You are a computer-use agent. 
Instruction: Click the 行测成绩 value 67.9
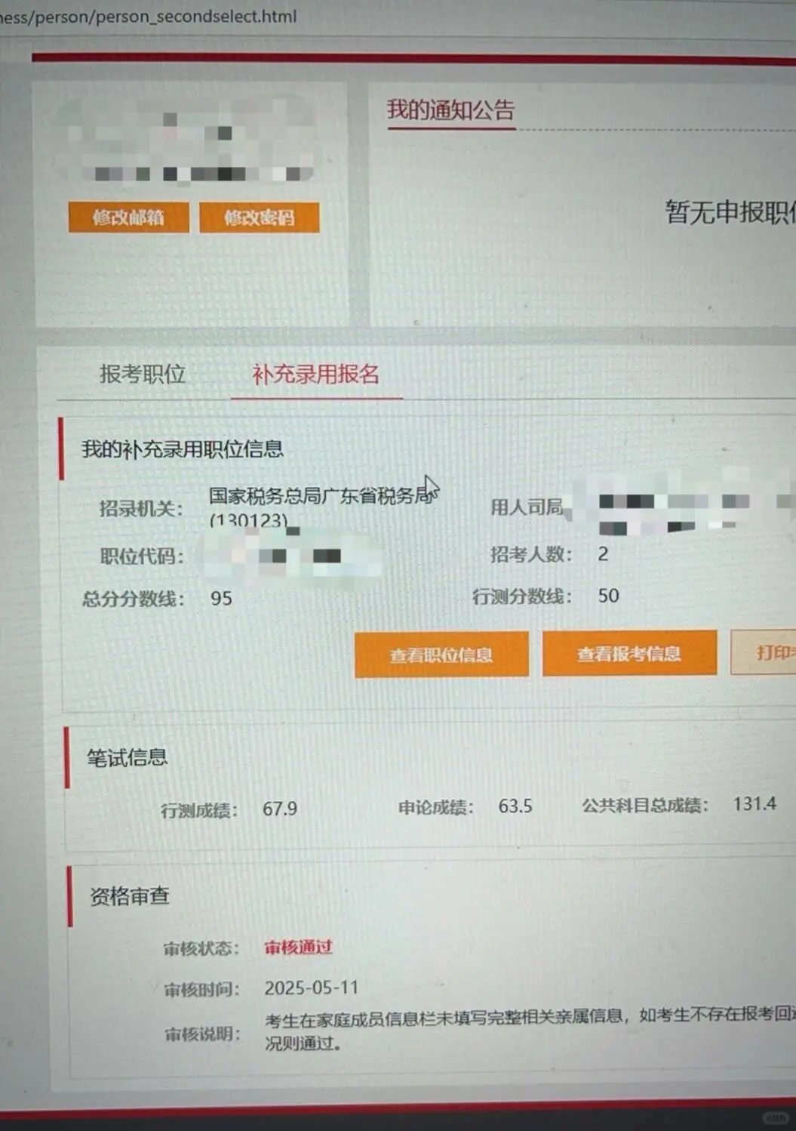tap(280, 809)
